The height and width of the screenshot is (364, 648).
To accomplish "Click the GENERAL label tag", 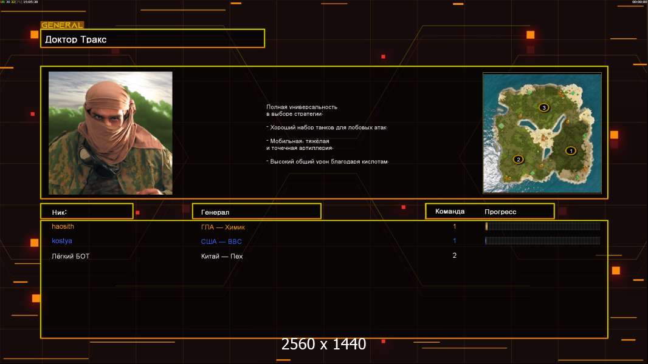I will 62,25.
